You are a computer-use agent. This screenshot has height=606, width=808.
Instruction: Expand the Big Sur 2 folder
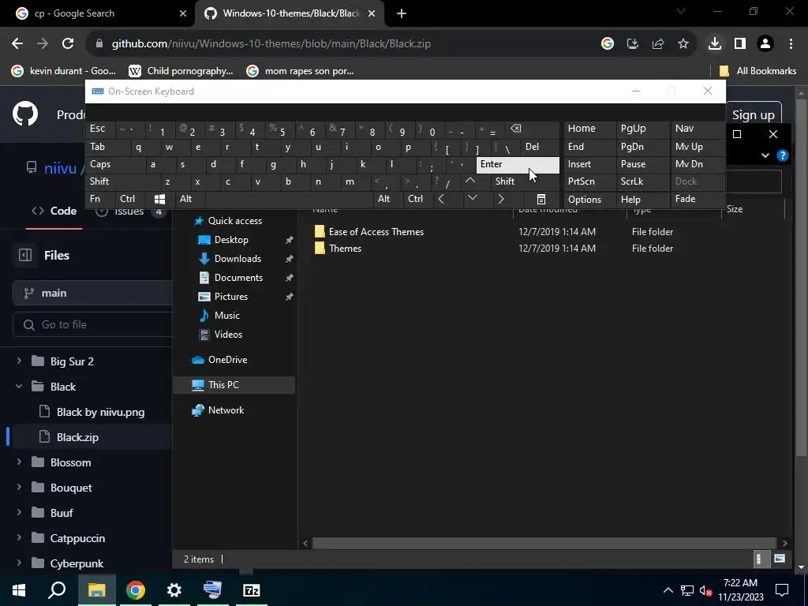(19, 361)
